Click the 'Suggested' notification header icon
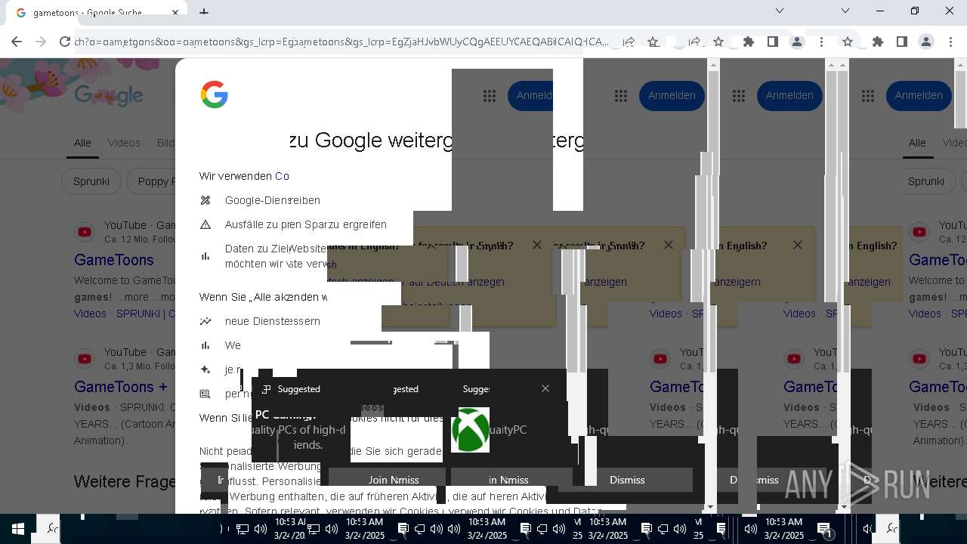This screenshot has width=967, height=544. pos(266,389)
